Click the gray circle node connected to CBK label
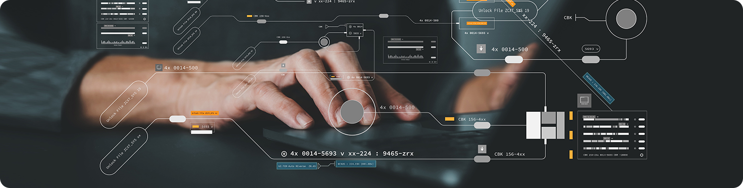 626,18
